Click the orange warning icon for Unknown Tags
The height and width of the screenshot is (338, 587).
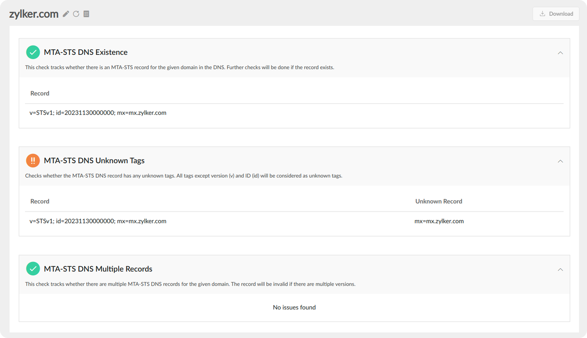[x=33, y=161]
